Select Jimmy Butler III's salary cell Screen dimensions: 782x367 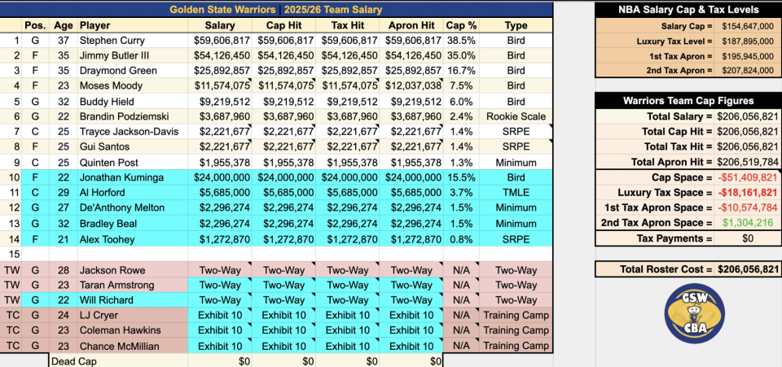pos(219,56)
